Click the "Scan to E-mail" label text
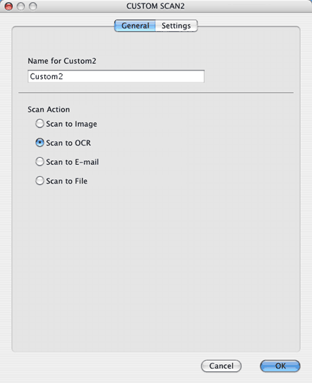312x383 pixels. coord(72,162)
